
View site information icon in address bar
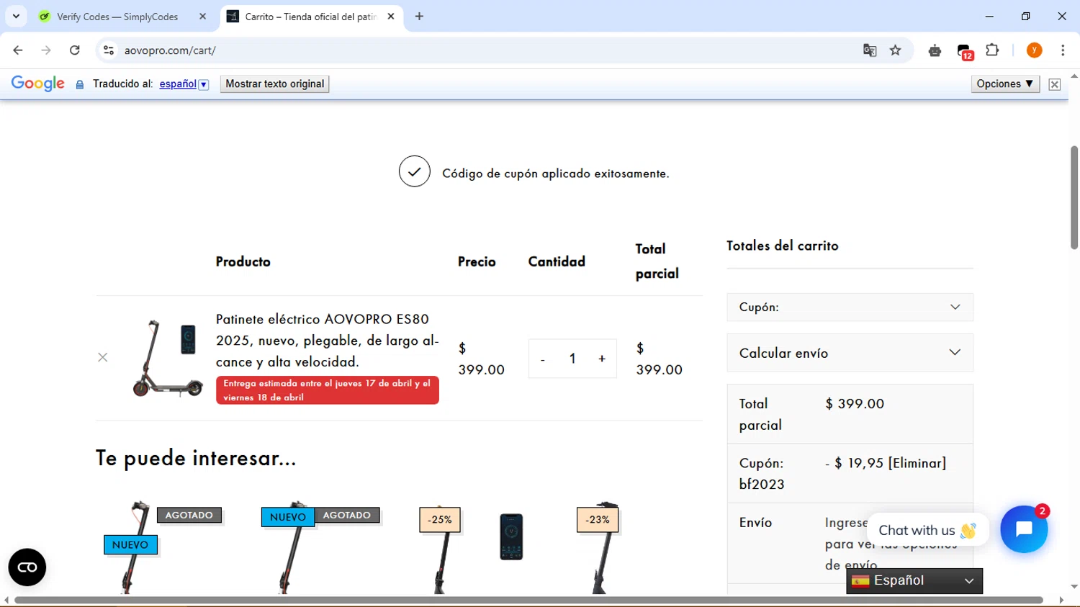point(109,50)
